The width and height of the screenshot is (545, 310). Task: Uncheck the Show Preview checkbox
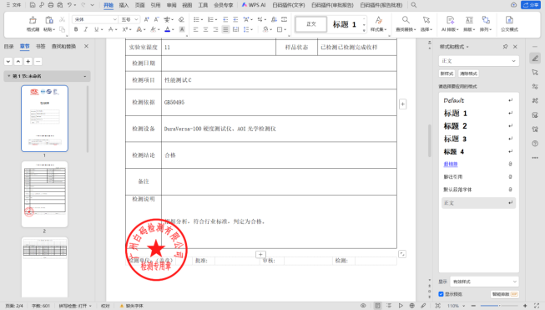coord(441,294)
